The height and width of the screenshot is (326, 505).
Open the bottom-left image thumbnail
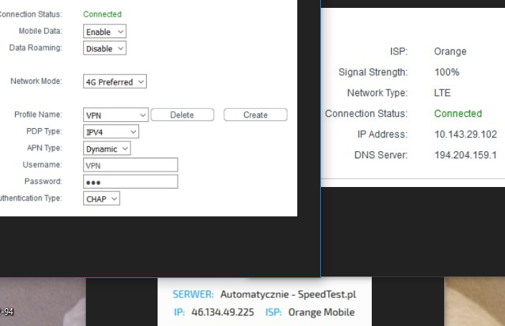pos(42,302)
